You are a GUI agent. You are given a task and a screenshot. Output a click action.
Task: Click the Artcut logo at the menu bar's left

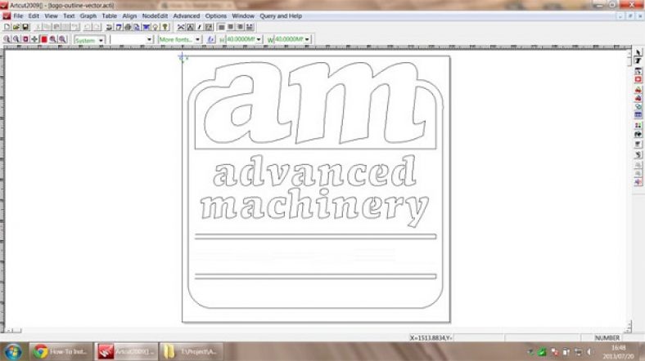pyautogui.click(x=7, y=16)
